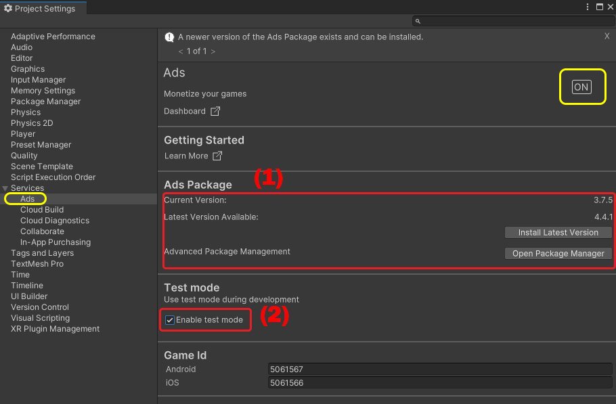The width and height of the screenshot is (616, 404).
Task: Select TextMesh Pro settings
Action: point(37,264)
